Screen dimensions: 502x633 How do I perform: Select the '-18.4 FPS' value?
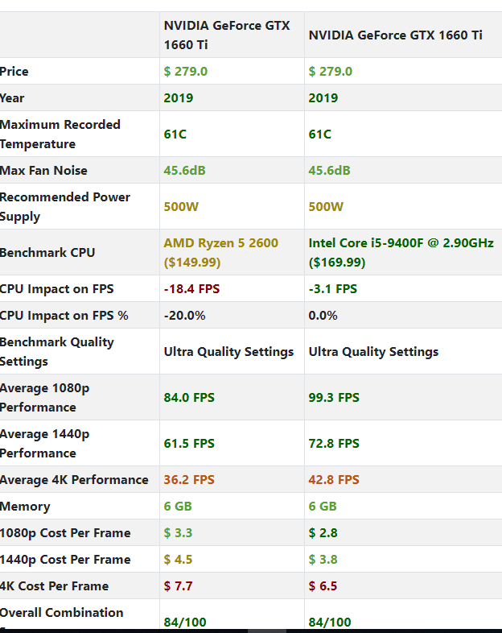[192, 289]
